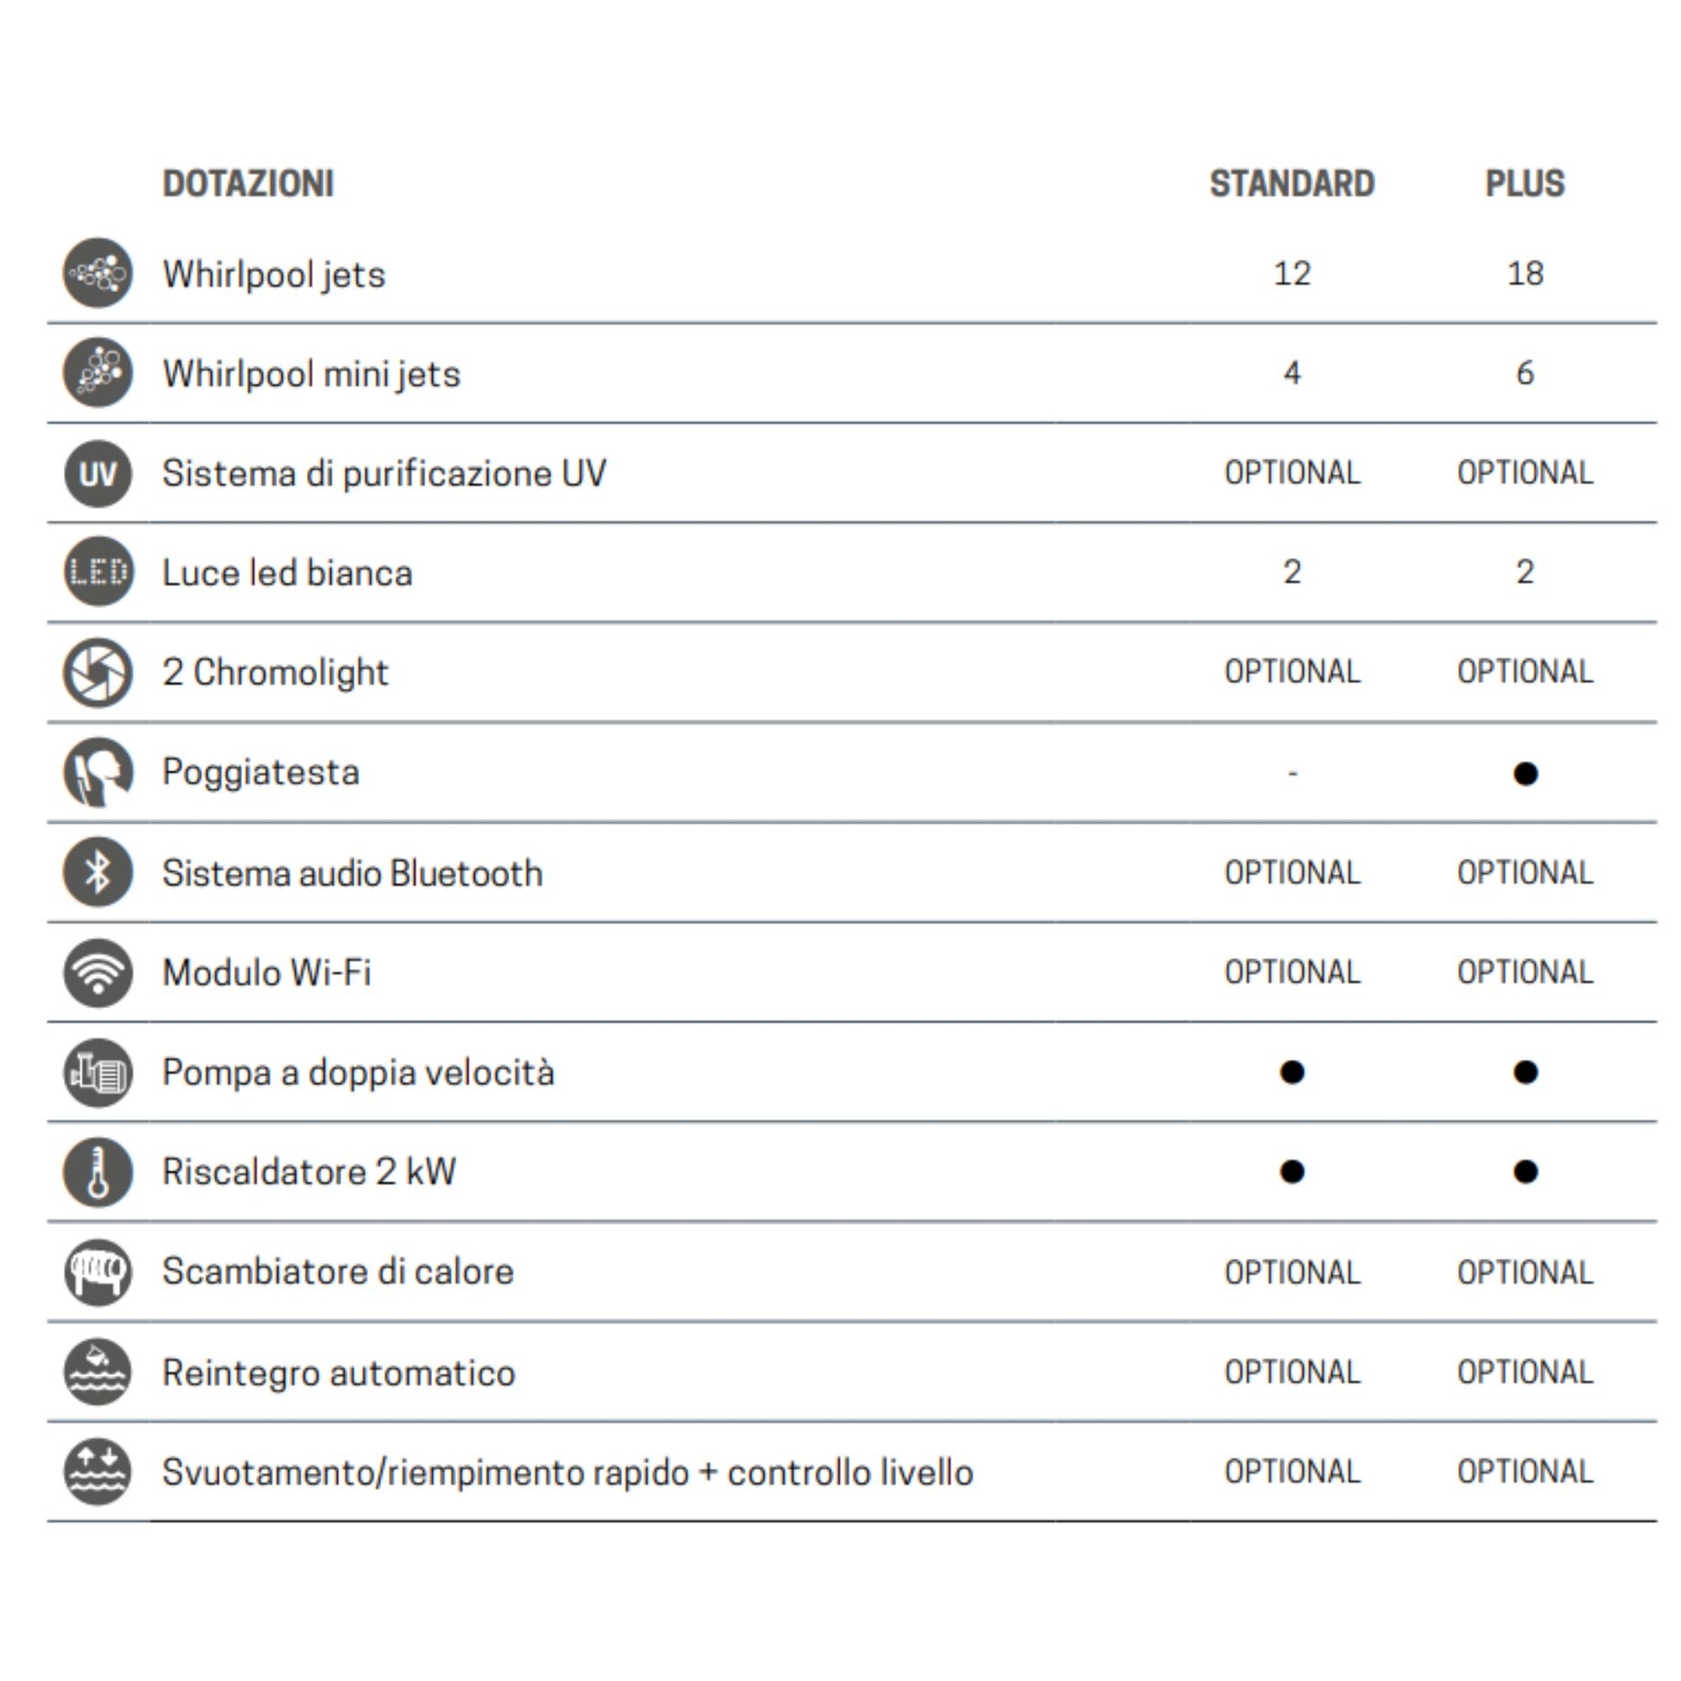Click the quick drain/fill level icon
The image size is (1681, 1681).
point(98,1472)
